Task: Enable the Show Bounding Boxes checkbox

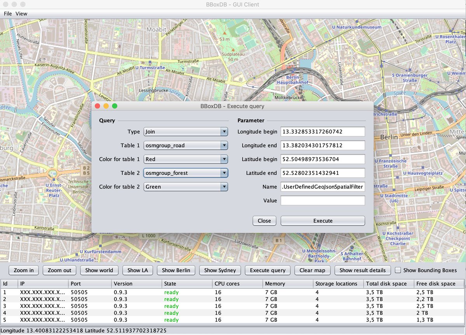Action: 398,270
